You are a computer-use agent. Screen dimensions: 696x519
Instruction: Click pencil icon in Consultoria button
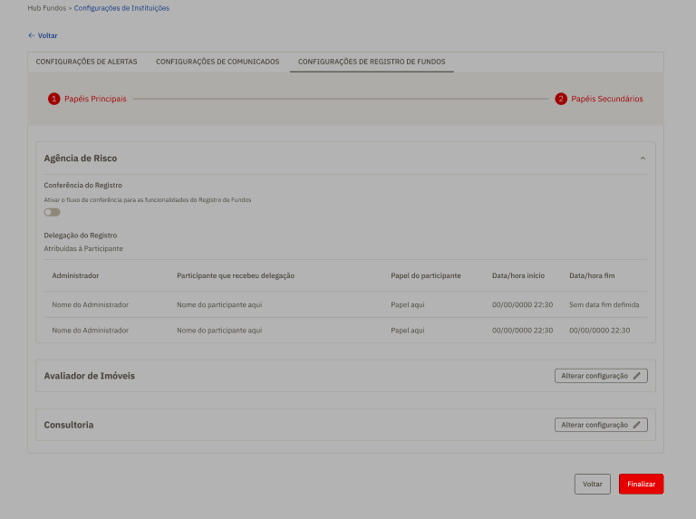click(x=636, y=425)
